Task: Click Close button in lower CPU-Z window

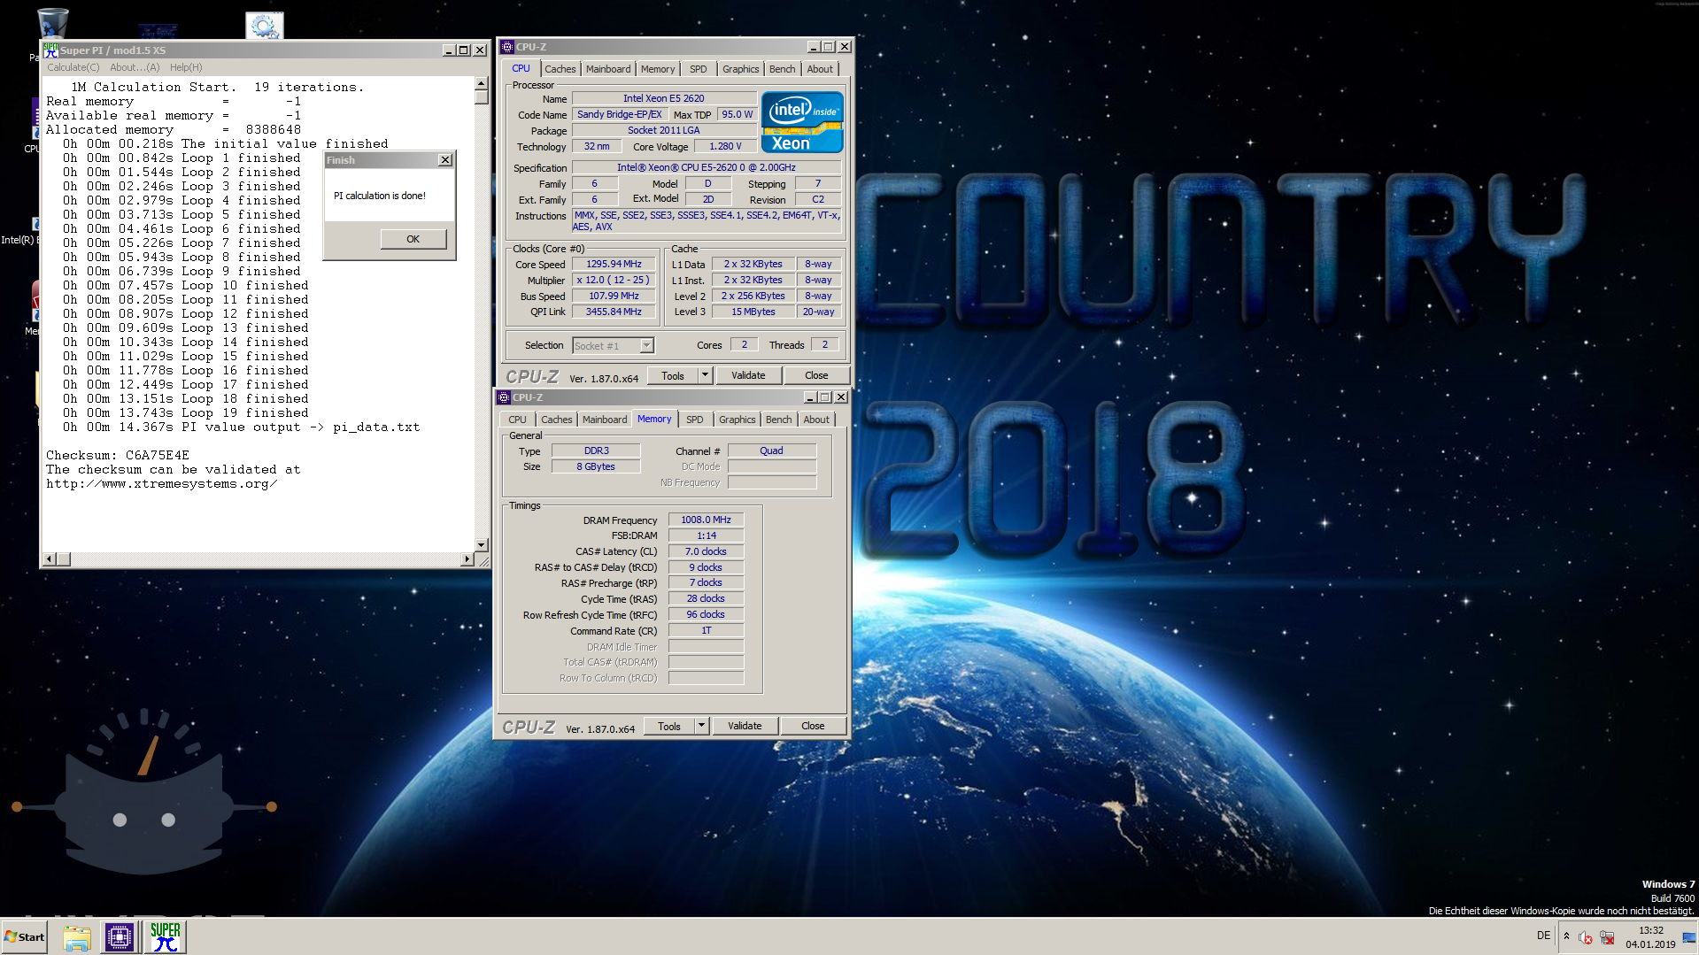Action: tap(813, 727)
